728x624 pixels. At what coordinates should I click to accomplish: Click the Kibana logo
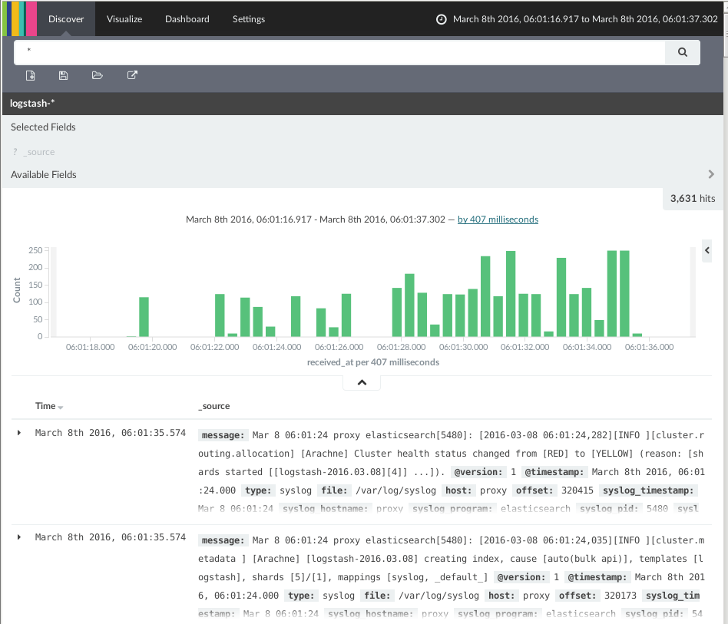pos(19,19)
